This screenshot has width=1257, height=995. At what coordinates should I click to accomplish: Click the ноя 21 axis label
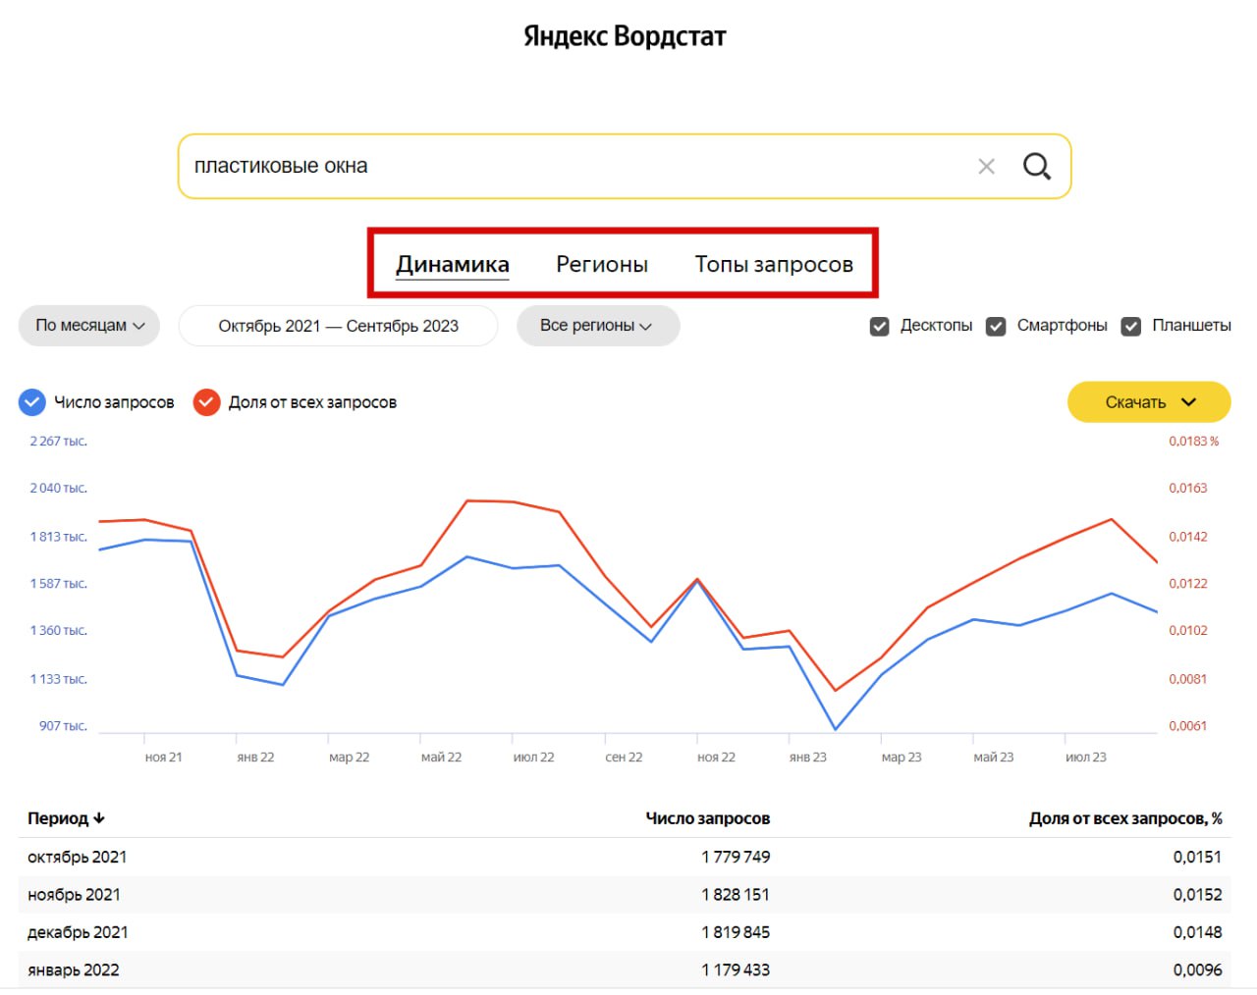pos(163,758)
